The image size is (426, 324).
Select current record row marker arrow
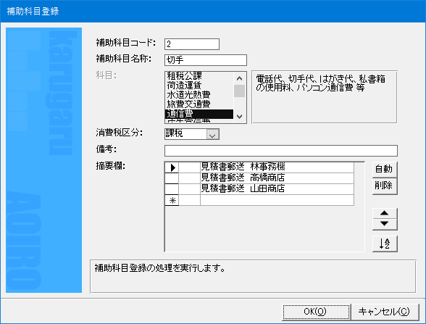(x=172, y=167)
